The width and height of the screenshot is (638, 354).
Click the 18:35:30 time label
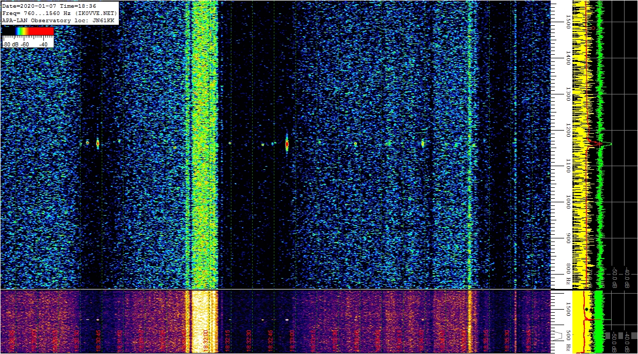[507, 341]
